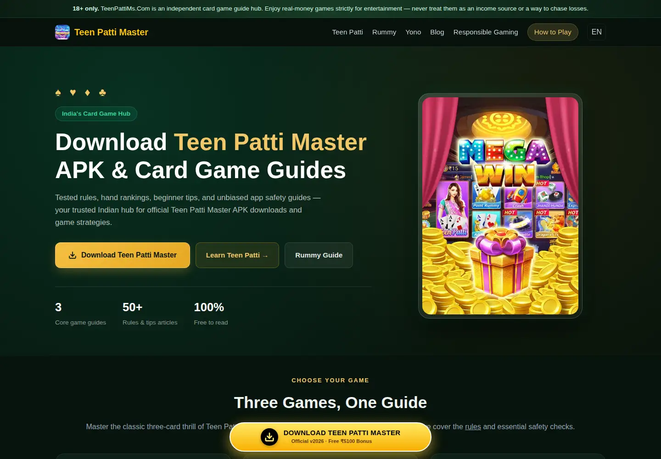This screenshot has width=661, height=459.
Task: Open the Teen Patti nav menu item
Action: tap(347, 32)
